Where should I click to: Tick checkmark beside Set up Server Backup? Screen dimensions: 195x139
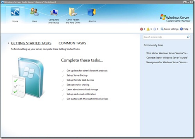coord(63,76)
